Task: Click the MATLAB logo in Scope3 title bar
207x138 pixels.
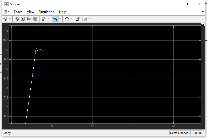Action: [x=6, y=4]
